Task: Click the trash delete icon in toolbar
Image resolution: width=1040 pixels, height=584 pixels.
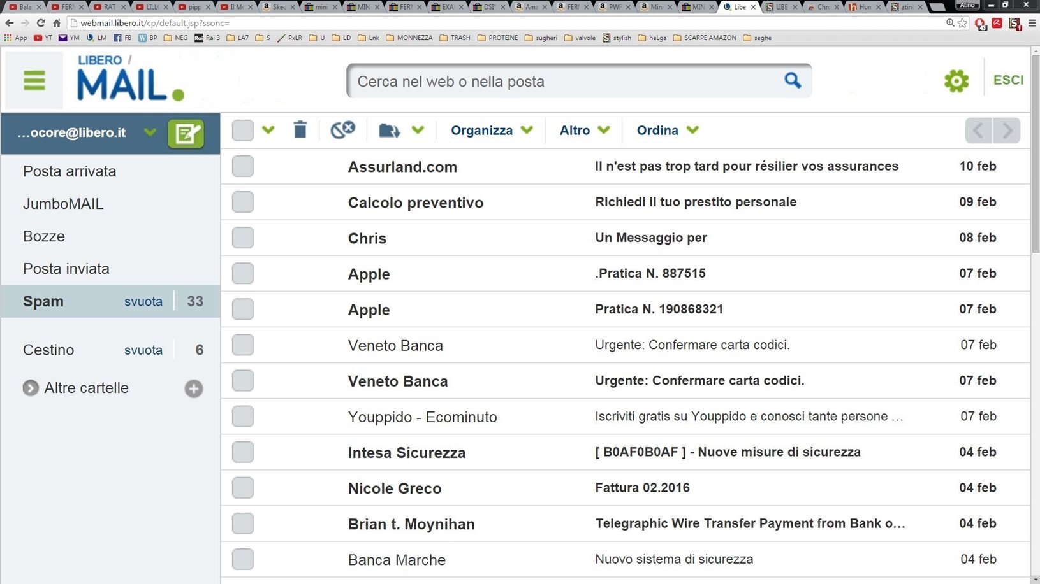Action: [x=300, y=130]
